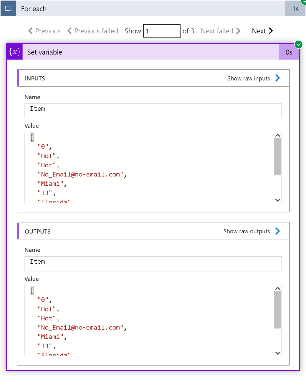The height and width of the screenshot is (385, 306).
Task: Open raw outputs via the blue chevron
Action: tap(277, 231)
